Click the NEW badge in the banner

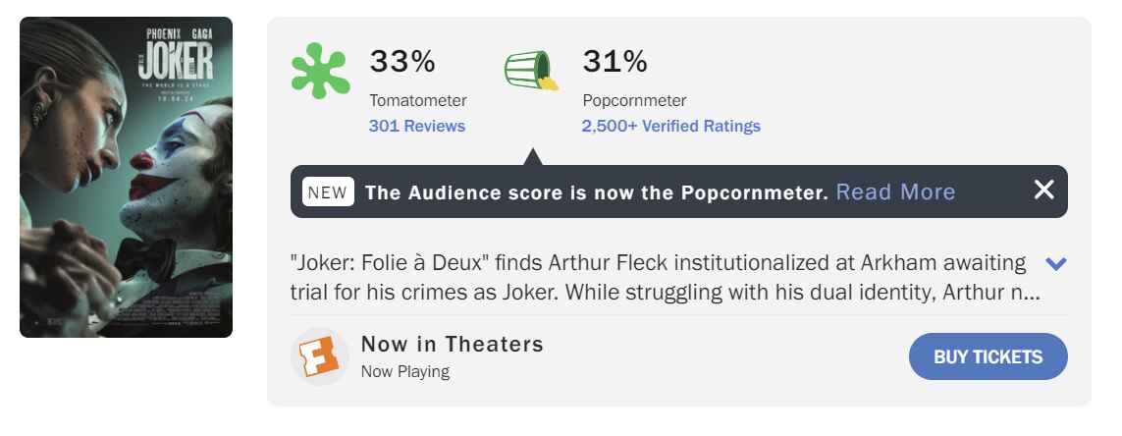point(328,191)
